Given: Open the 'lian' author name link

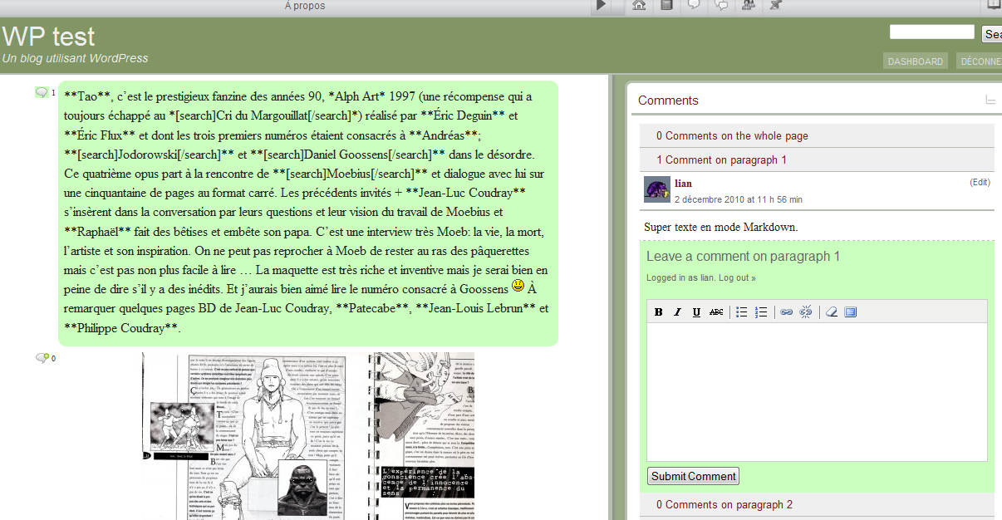Looking at the screenshot, I should (x=683, y=184).
